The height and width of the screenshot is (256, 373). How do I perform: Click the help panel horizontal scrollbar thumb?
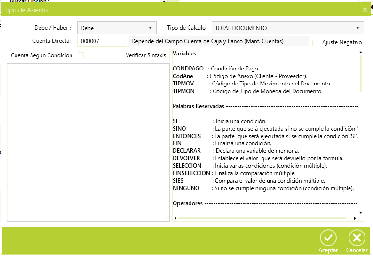[x=262, y=218]
